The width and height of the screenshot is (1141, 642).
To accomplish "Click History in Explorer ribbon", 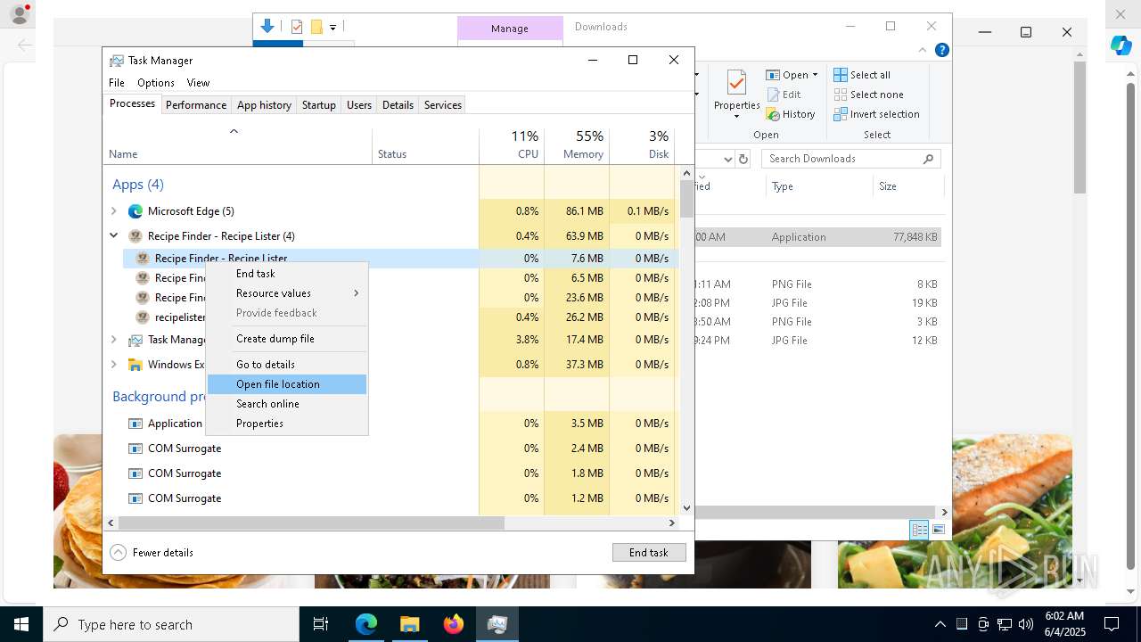I will click(791, 114).
